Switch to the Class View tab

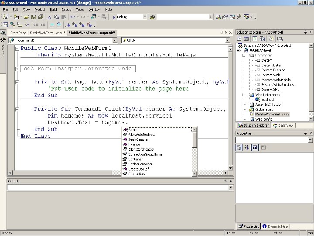click(x=283, y=125)
